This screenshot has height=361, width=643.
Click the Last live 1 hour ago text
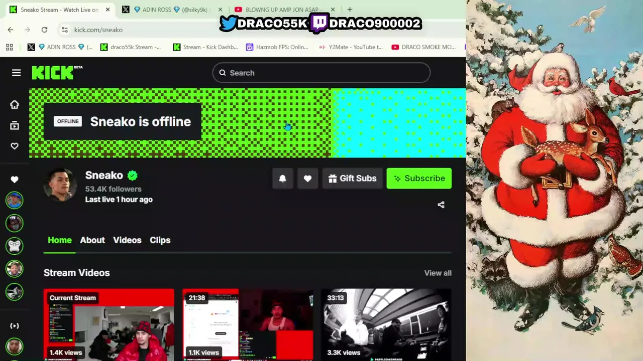coord(119,200)
